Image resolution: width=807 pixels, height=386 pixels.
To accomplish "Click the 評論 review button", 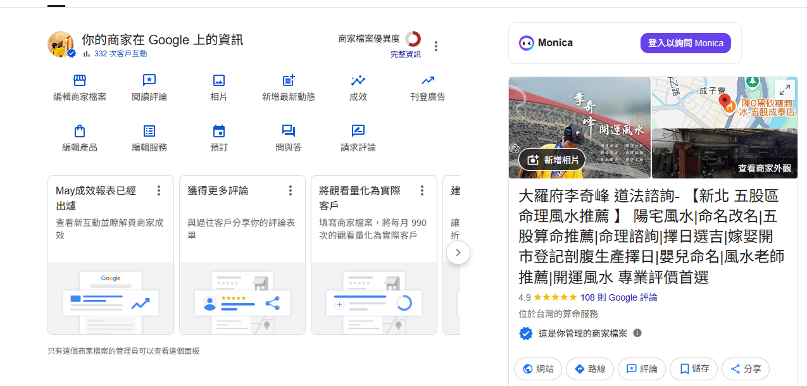I will 642,369.
